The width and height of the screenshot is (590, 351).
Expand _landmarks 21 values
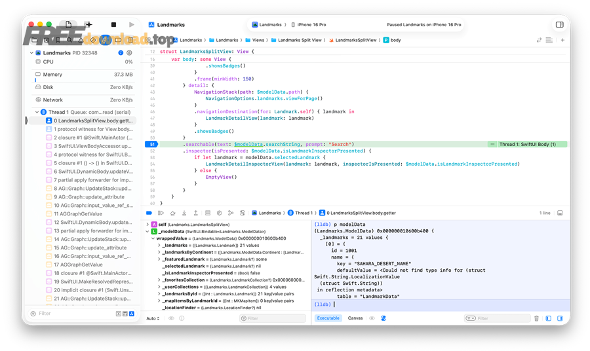pos(159,245)
